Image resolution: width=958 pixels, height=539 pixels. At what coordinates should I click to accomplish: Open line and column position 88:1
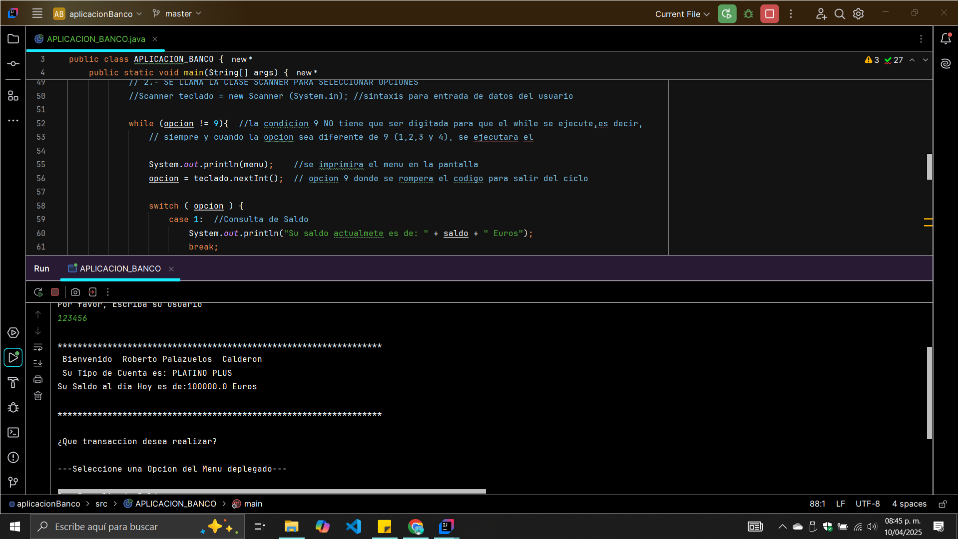point(817,504)
